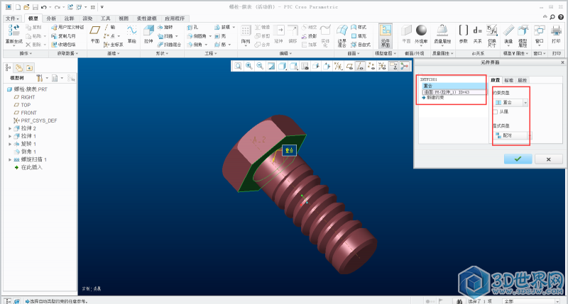
Task: Select the 填充 (Fill) surface tool
Action: (x=359, y=36)
